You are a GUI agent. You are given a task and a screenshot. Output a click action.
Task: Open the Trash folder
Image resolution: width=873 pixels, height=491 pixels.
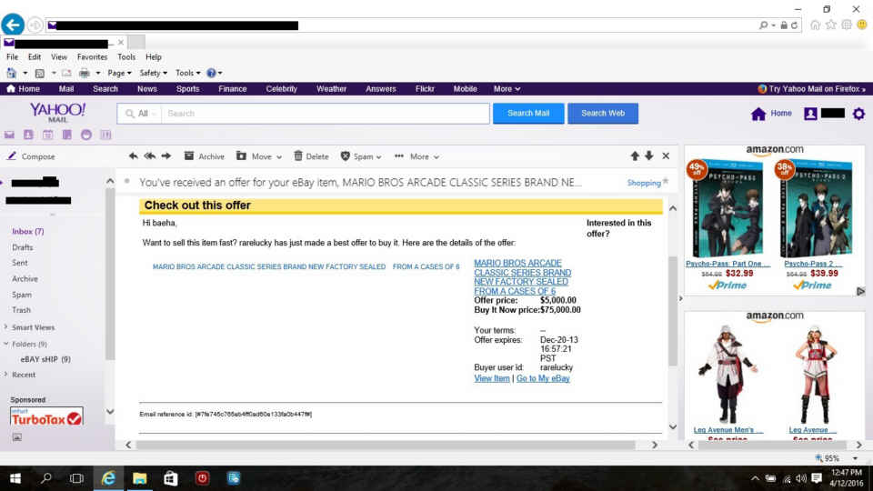pos(21,310)
